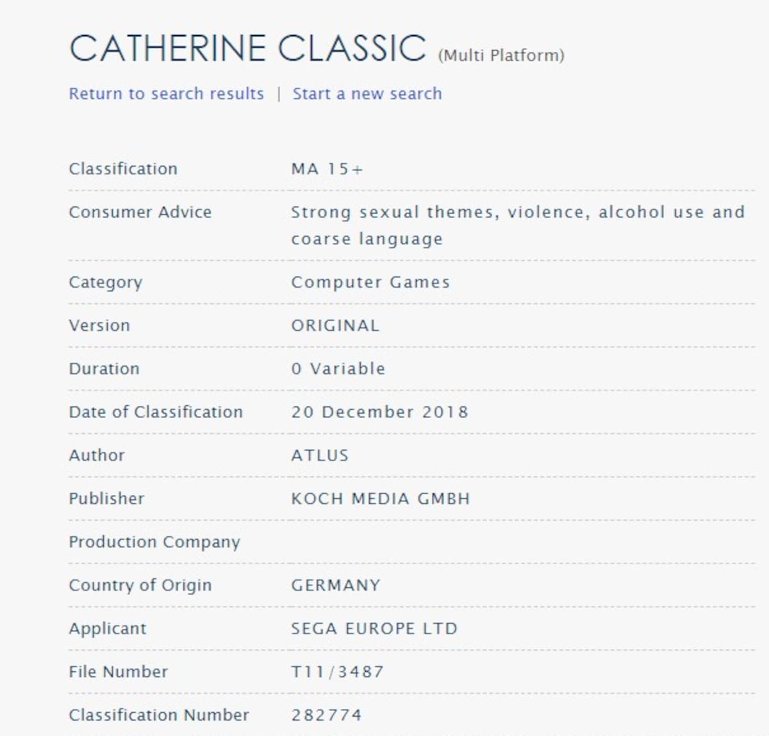769x736 pixels.
Task: Select the CATHERINE CLASSIC page title
Action: (x=247, y=48)
